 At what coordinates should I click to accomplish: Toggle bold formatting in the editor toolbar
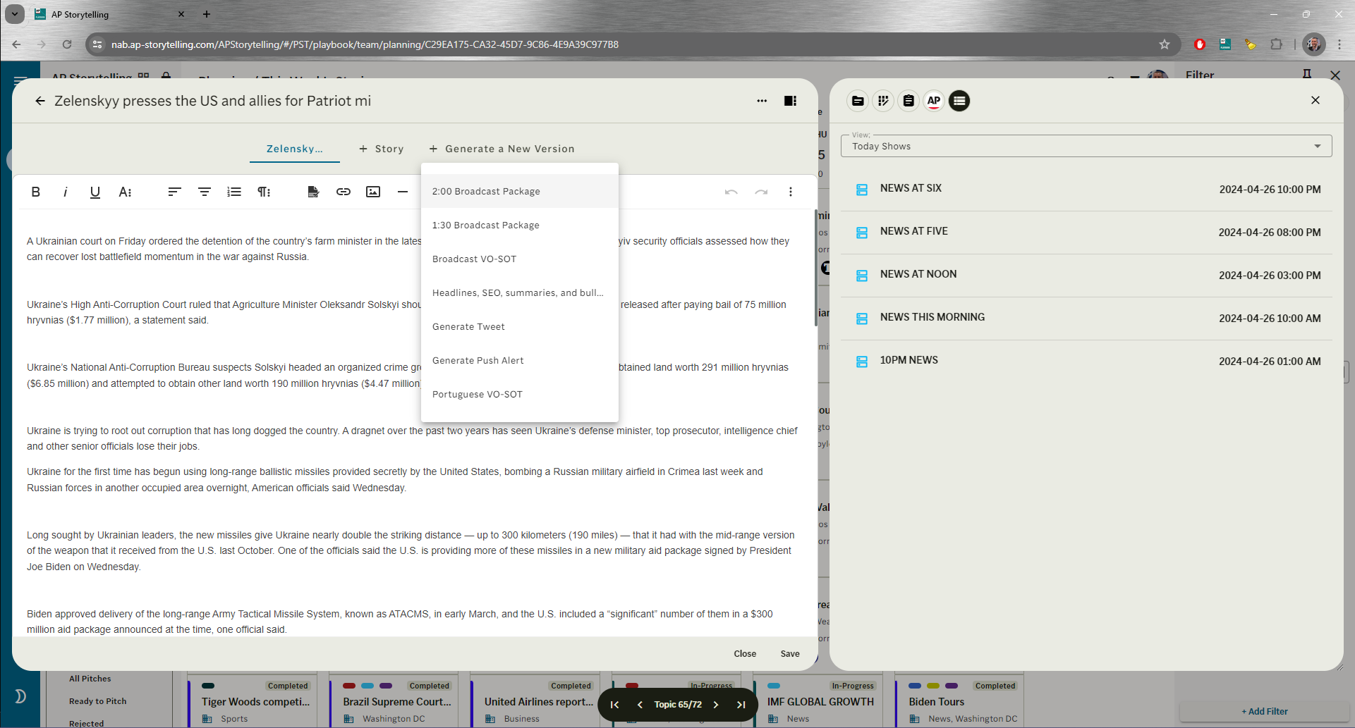click(x=35, y=192)
